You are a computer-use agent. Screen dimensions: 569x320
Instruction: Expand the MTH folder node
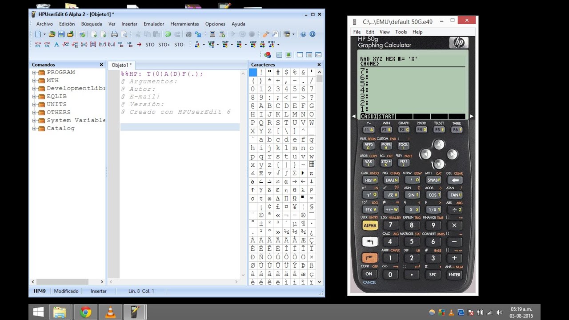34,80
